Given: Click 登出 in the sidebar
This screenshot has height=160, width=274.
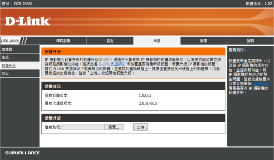Looking at the screenshot, I should tap(20, 74).
